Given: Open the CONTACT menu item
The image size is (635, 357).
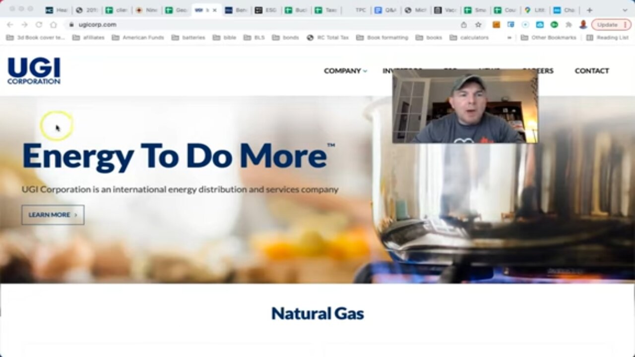Looking at the screenshot, I should click(592, 71).
